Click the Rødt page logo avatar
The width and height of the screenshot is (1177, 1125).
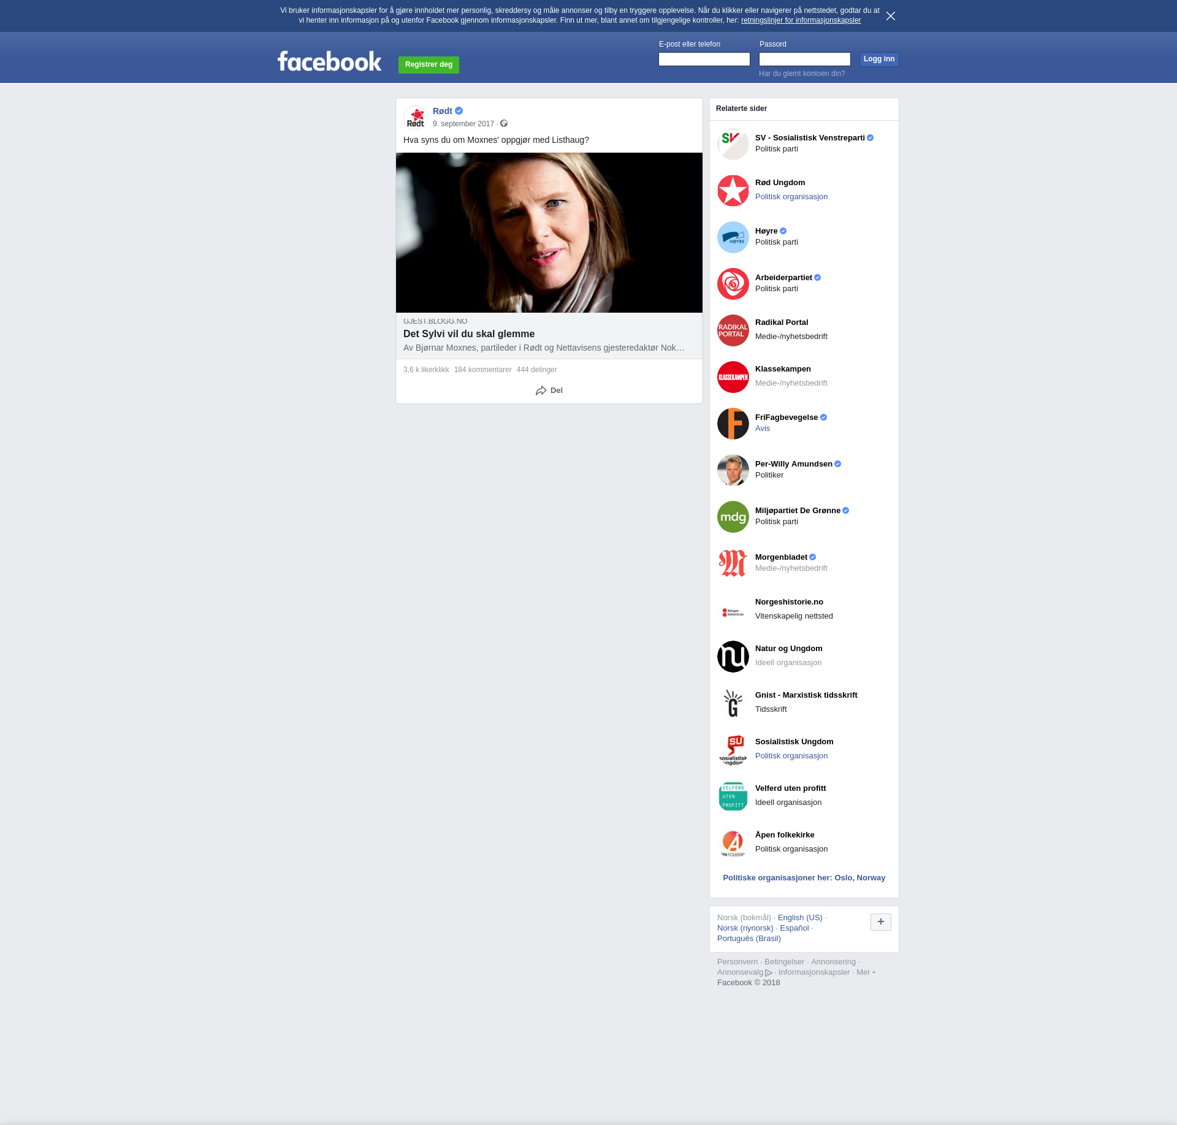click(416, 117)
